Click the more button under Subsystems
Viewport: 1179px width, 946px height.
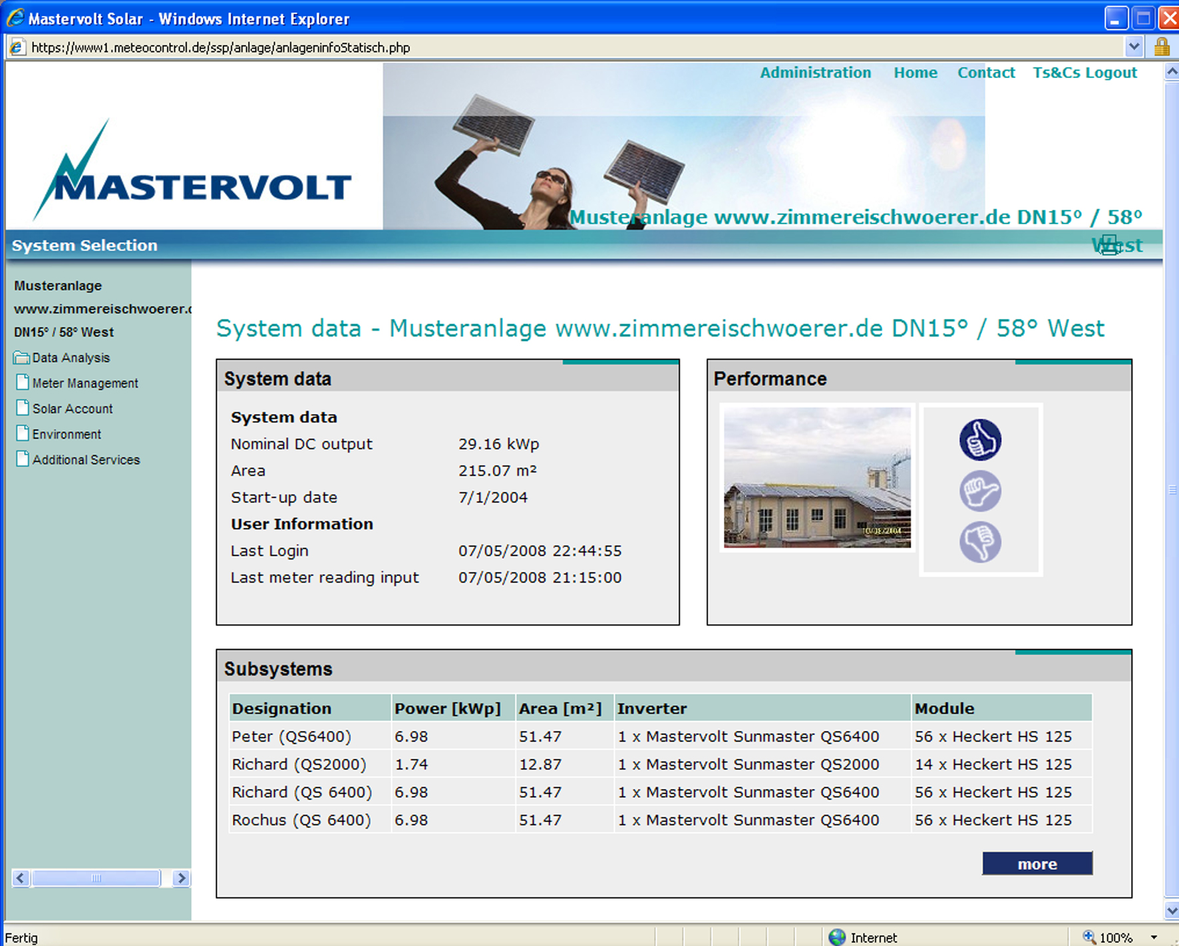point(1037,863)
